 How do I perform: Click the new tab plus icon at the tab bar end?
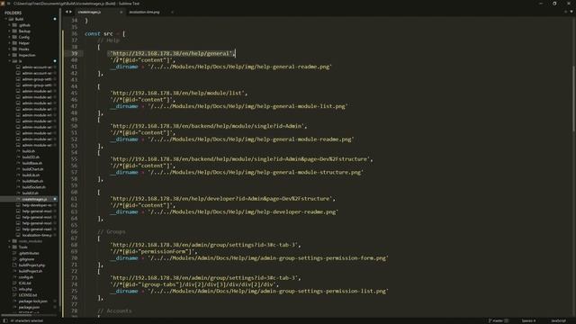tap(566, 12)
